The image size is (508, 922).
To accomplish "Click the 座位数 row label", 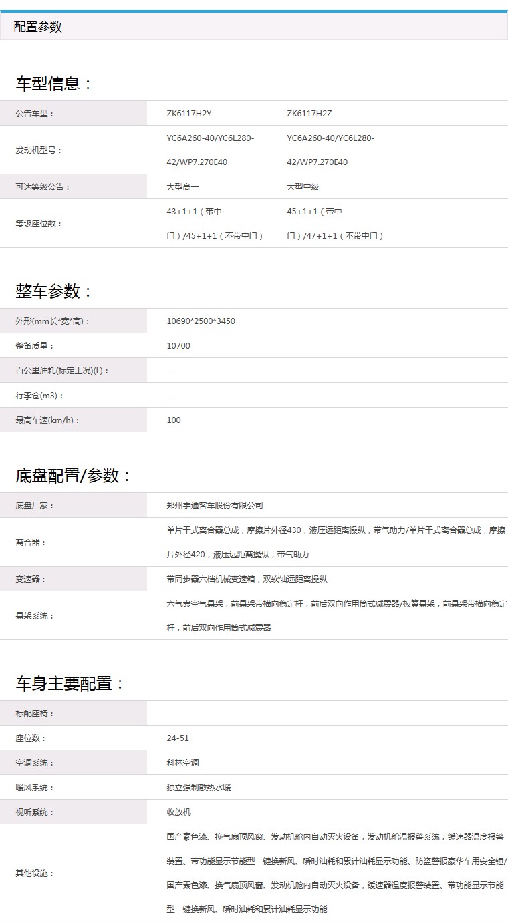I will coord(31,738).
